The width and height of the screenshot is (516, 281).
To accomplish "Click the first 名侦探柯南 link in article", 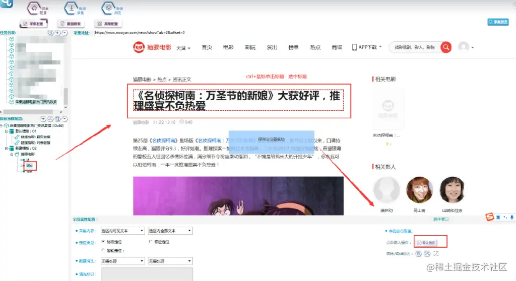I will (164, 140).
